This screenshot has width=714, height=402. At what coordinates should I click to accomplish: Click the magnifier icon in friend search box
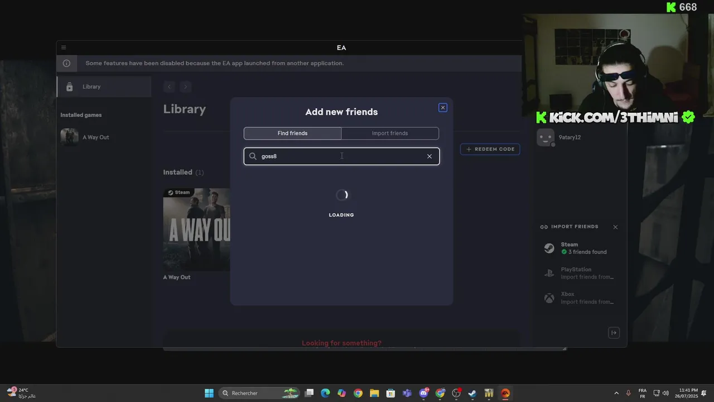click(x=253, y=156)
